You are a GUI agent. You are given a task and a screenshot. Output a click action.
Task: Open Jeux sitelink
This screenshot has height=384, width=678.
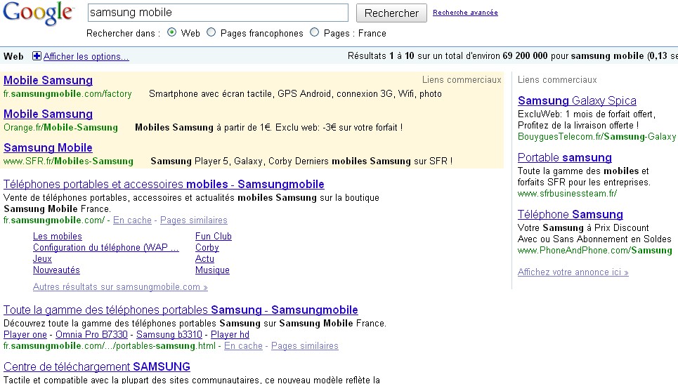(42, 259)
